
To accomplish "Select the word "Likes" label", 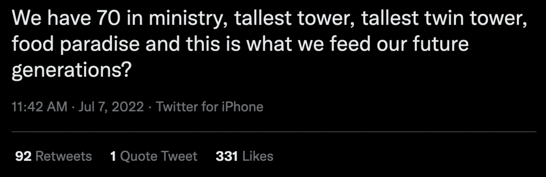I will pyautogui.click(x=258, y=156).
